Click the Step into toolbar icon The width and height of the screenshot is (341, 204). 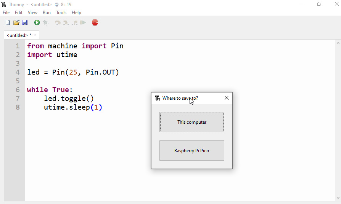pos(66,22)
